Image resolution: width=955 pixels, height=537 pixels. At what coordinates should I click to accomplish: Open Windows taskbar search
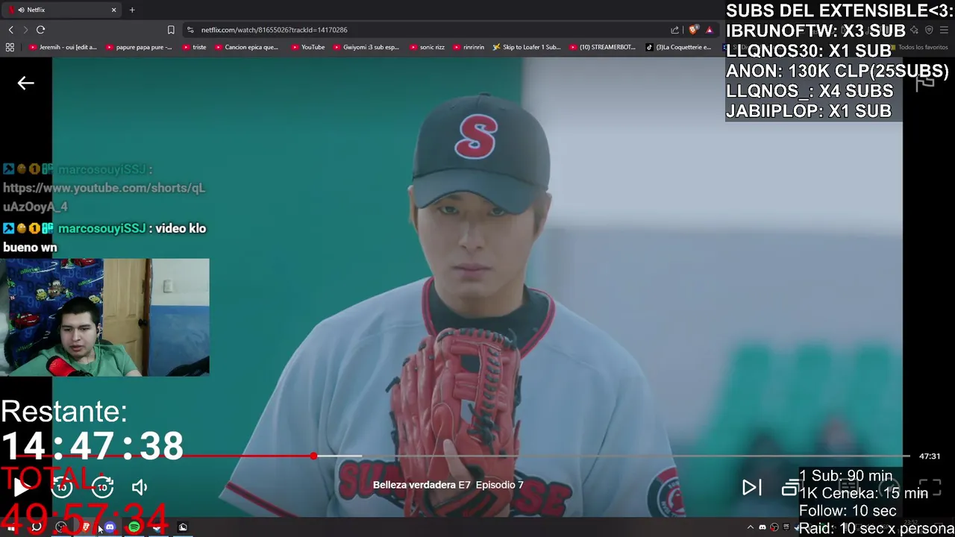(x=36, y=527)
